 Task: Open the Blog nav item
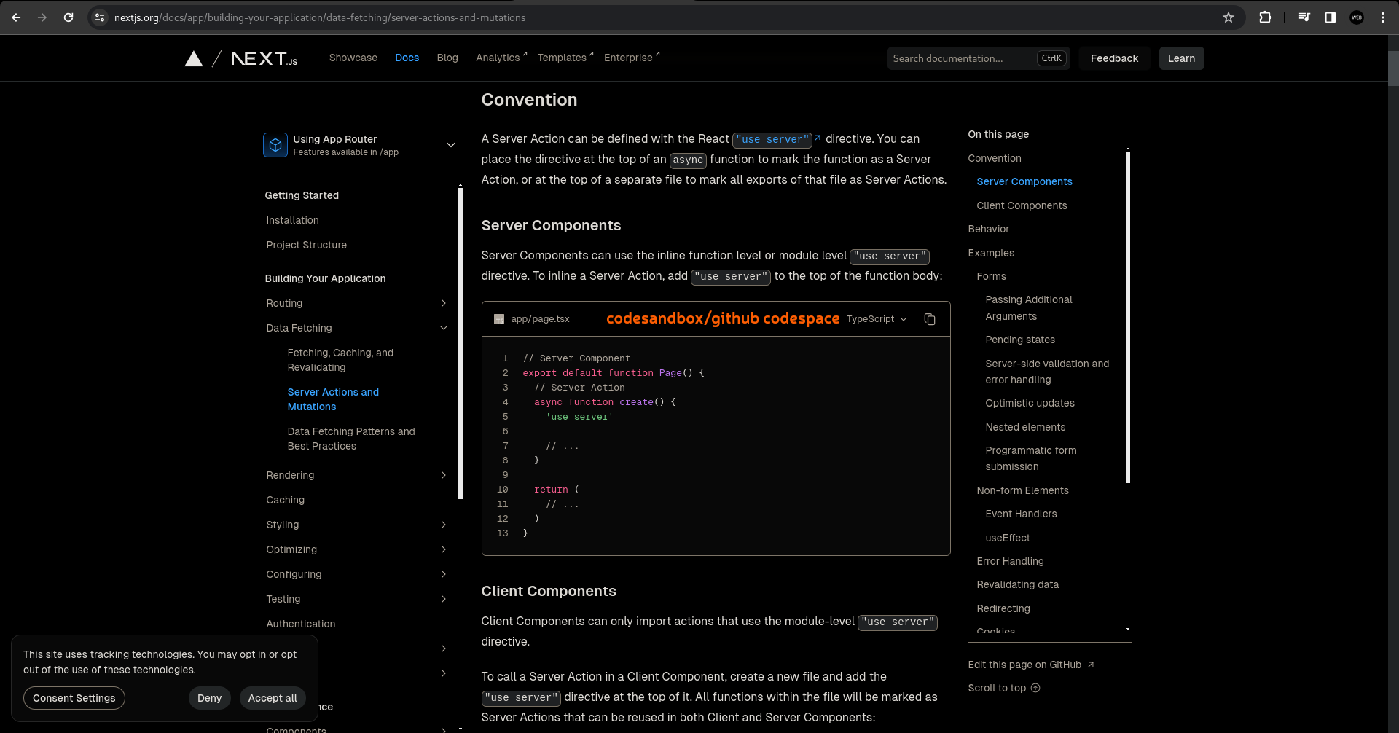coord(447,58)
